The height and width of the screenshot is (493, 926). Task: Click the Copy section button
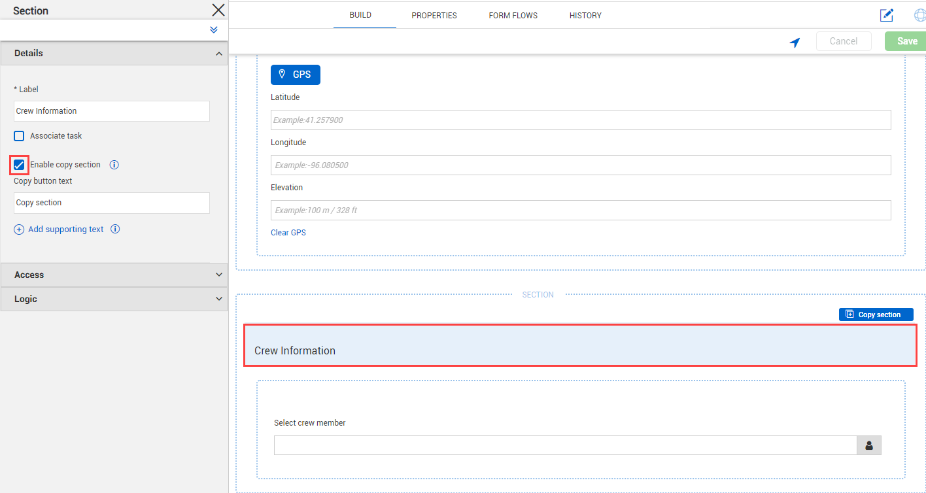(x=876, y=314)
